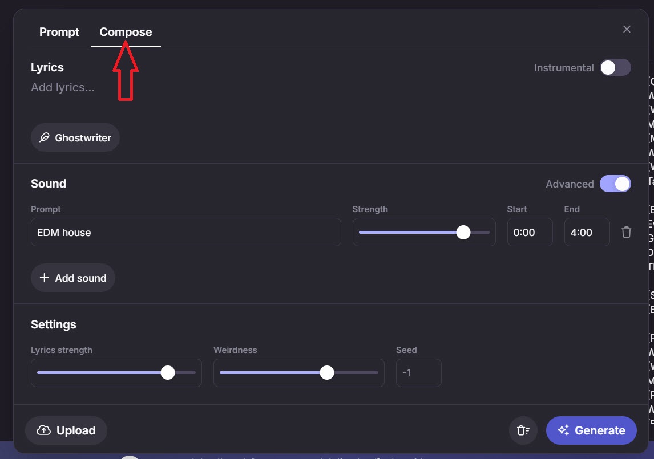Image resolution: width=654 pixels, height=459 pixels.
Task: Adjust the sound Strength slider
Action: coord(463,232)
